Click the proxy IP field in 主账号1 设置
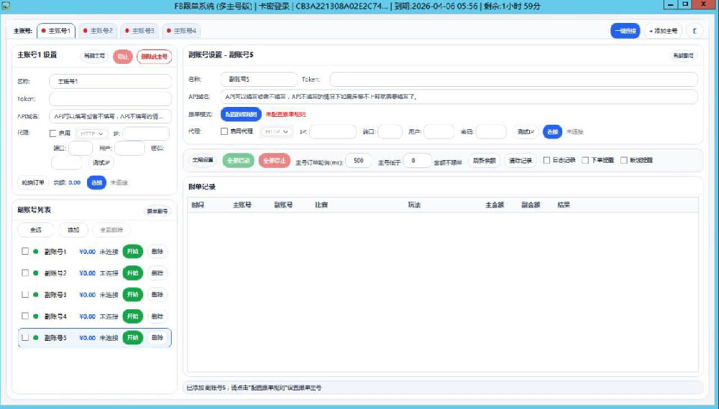The width and height of the screenshot is (719, 409). coord(146,133)
